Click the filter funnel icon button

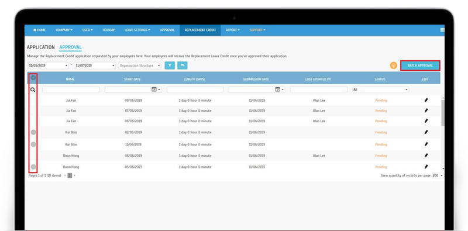point(170,65)
